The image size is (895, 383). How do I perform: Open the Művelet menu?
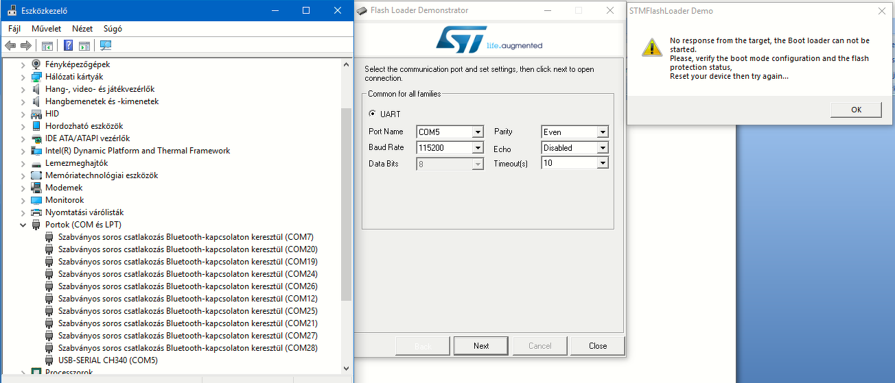47,29
